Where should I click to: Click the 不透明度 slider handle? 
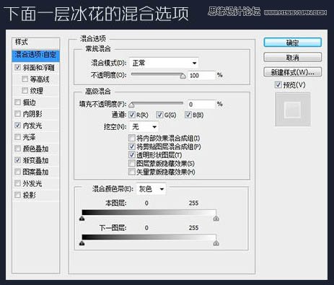coord(183,76)
